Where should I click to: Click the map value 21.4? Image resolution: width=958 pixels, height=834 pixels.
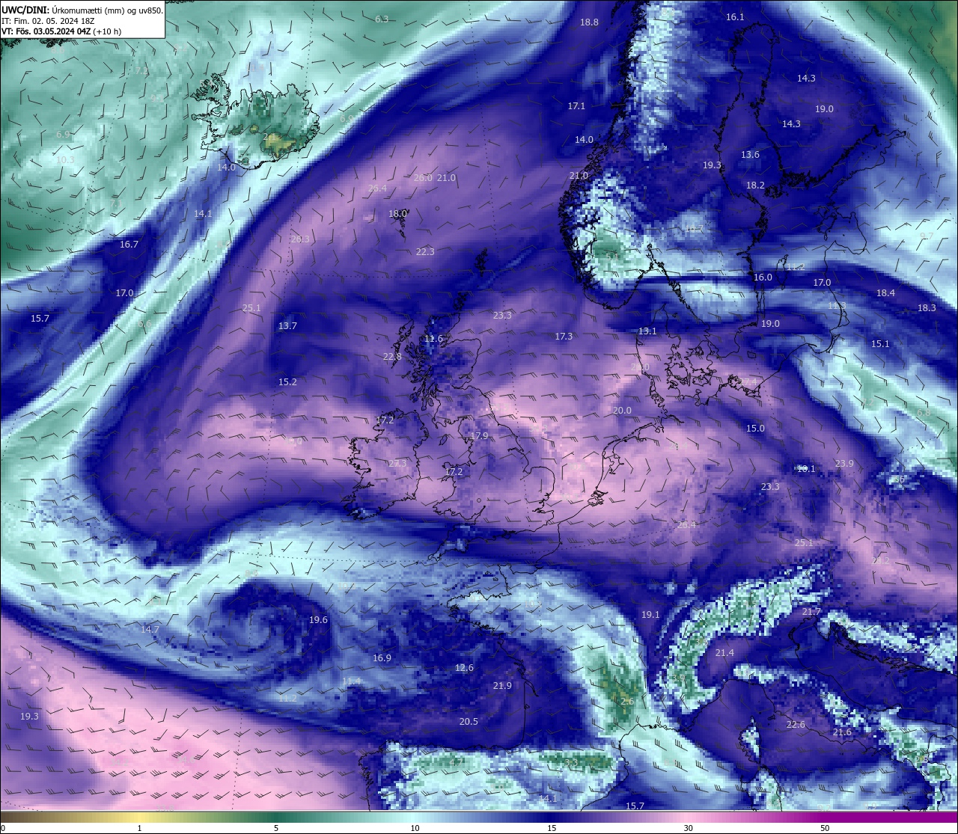(724, 653)
